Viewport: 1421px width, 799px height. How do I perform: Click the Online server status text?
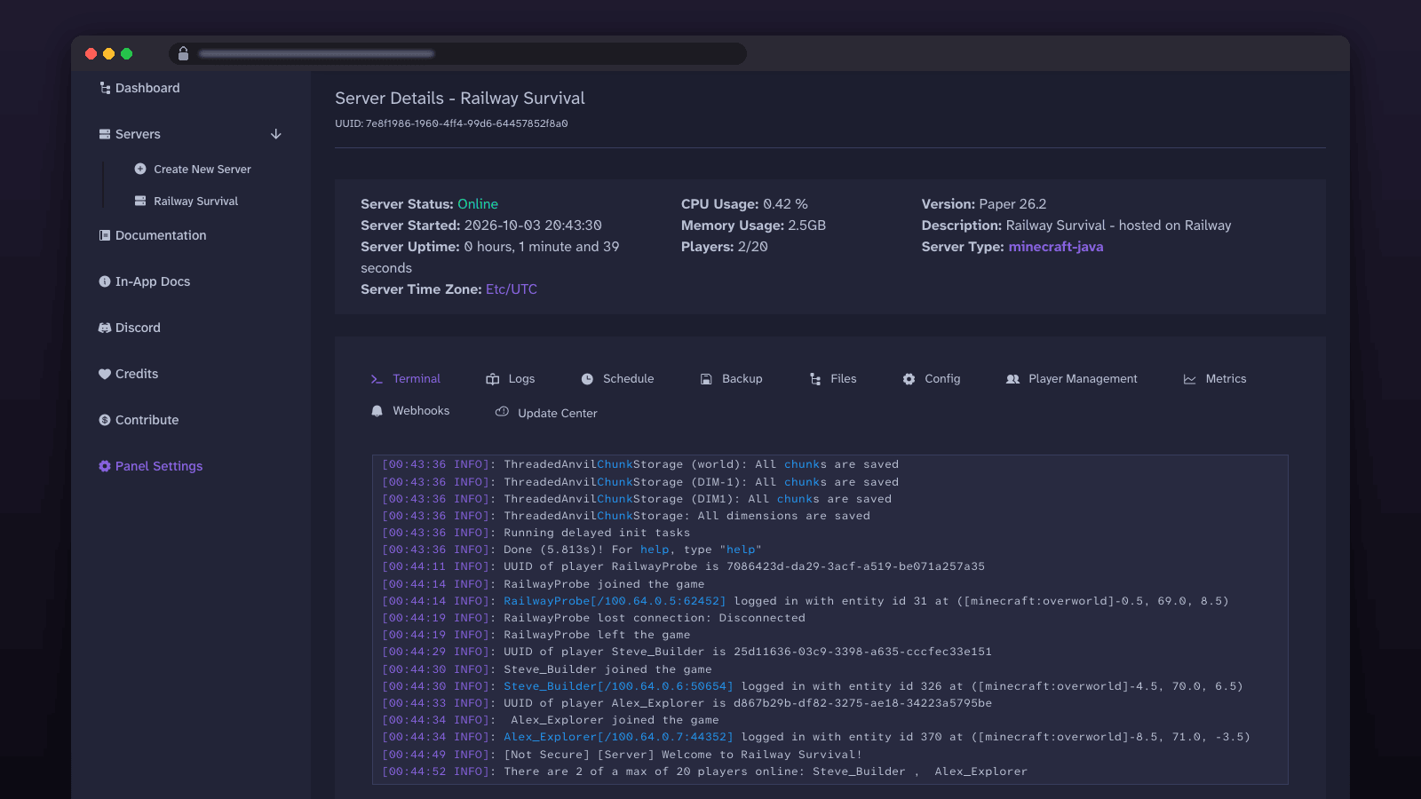point(478,204)
